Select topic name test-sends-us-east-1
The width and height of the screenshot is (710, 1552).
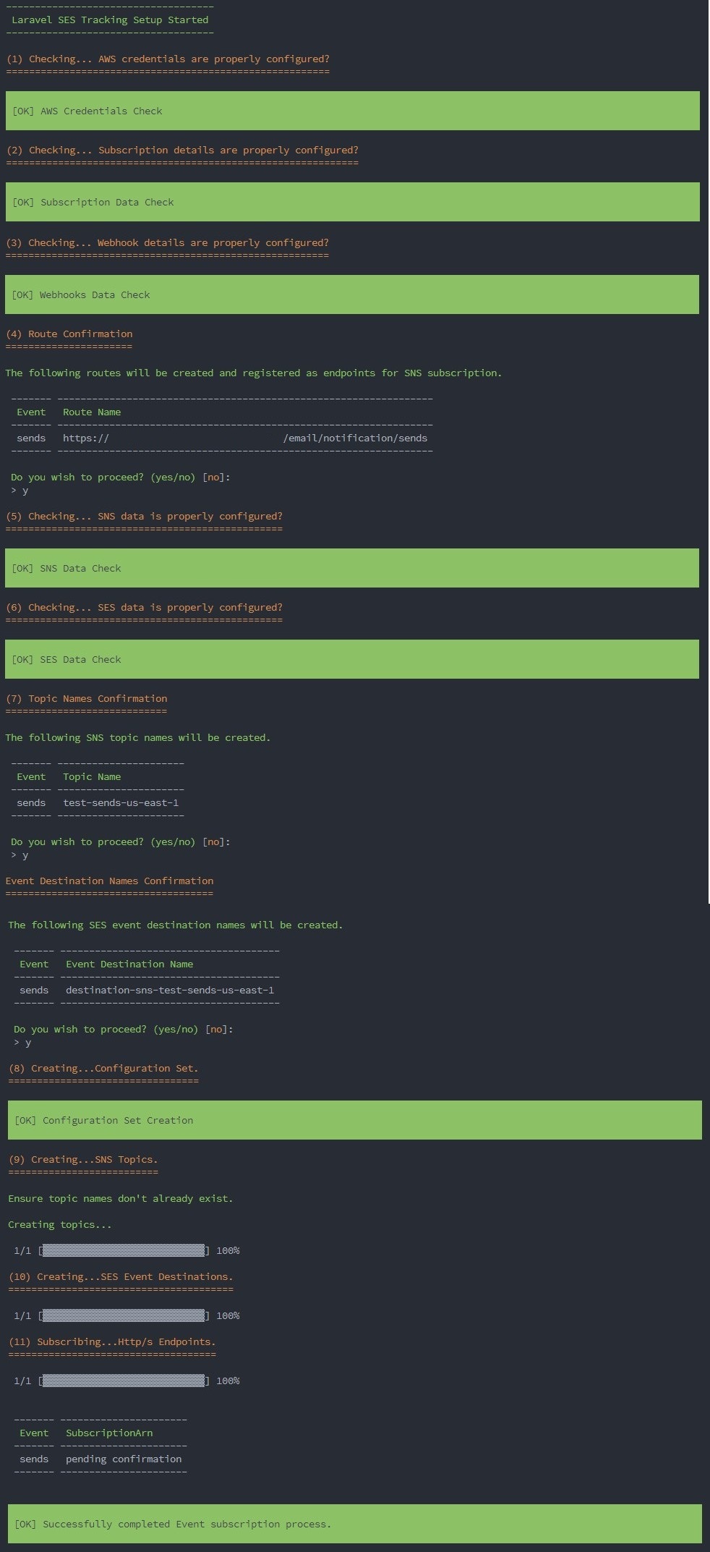click(x=121, y=802)
